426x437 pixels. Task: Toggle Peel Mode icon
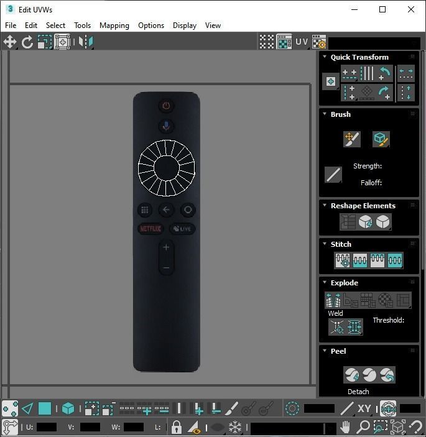click(369, 375)
